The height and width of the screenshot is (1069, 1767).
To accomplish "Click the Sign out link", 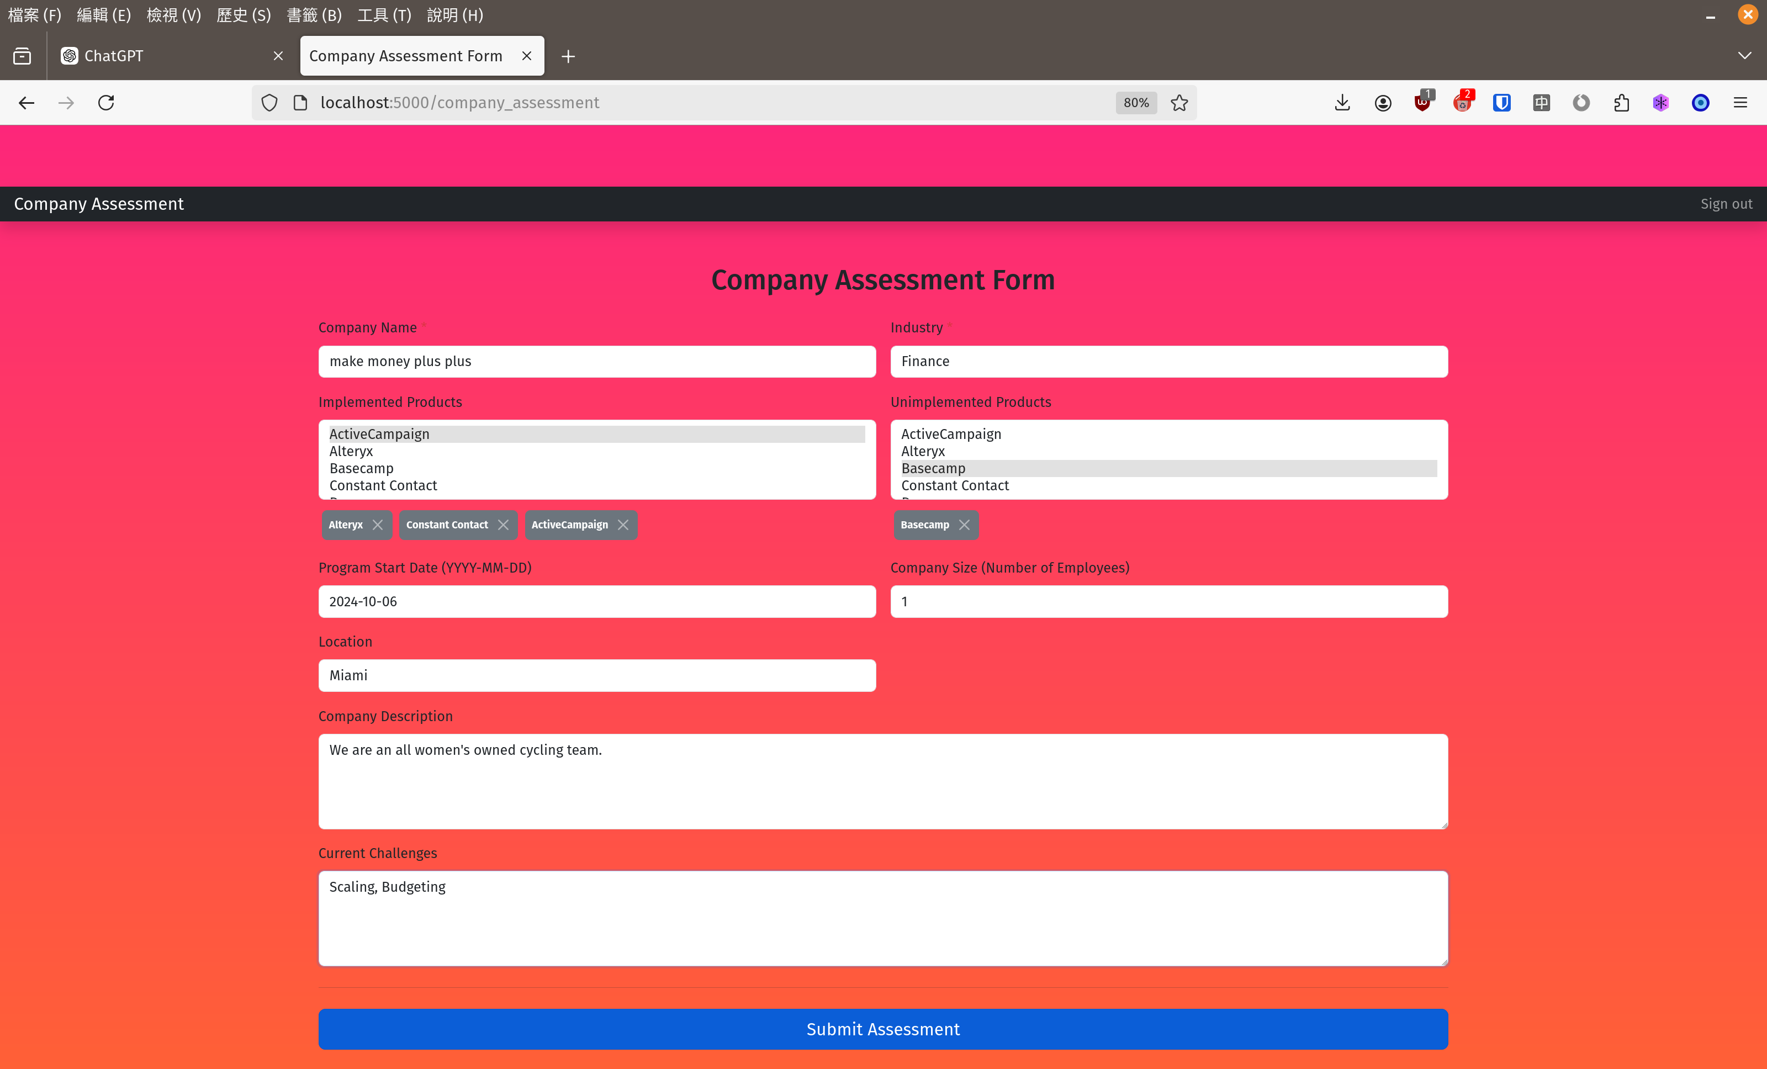I will click(1726, 204).
